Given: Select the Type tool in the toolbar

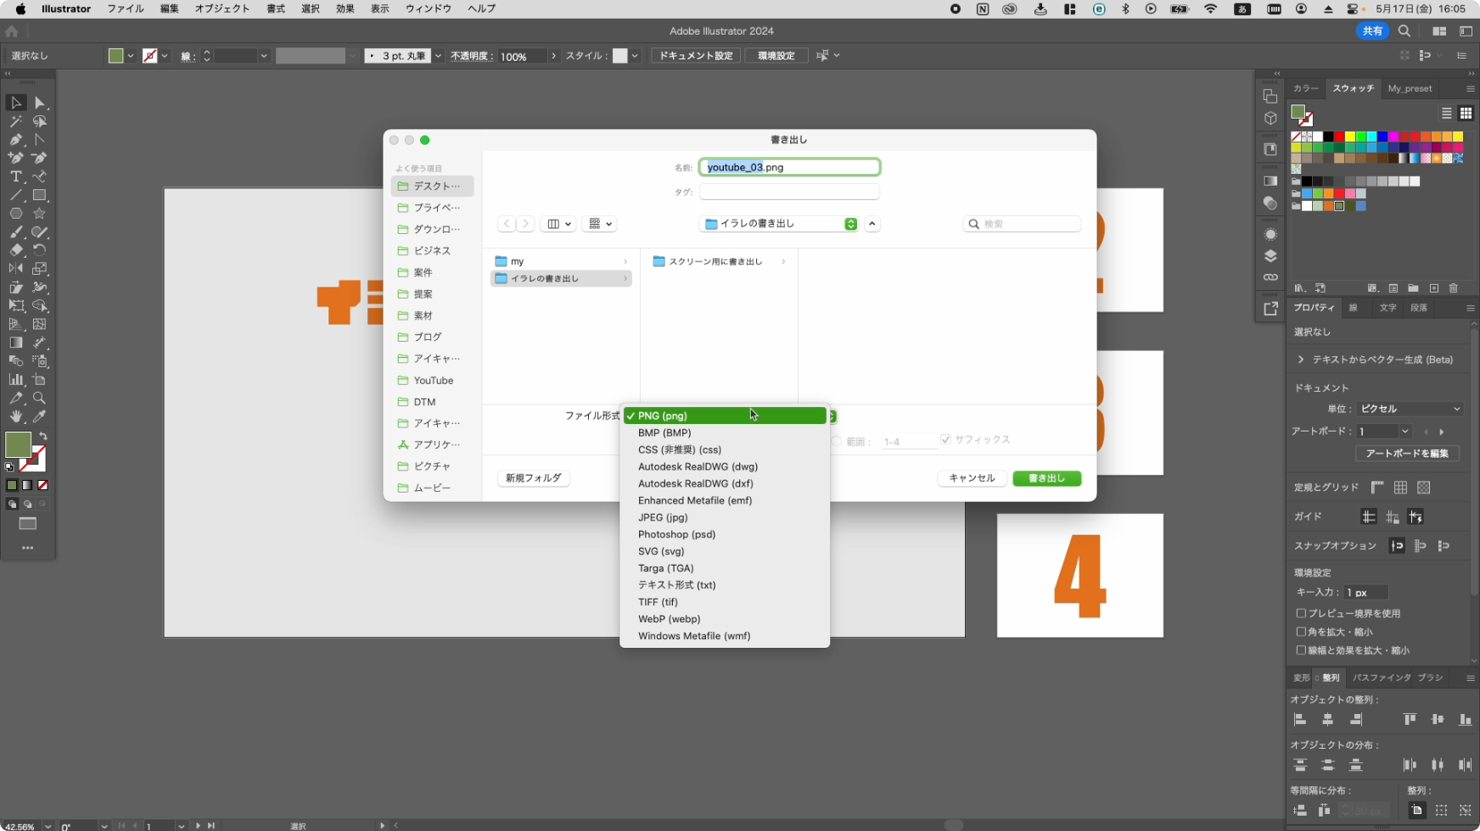Looking at the screenshot, I should click(x=15, y=176).
